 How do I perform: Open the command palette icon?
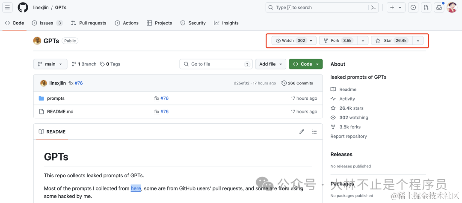point(373,7)
